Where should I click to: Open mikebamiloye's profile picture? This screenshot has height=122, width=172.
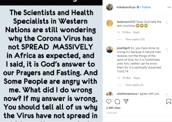point(109,7)
